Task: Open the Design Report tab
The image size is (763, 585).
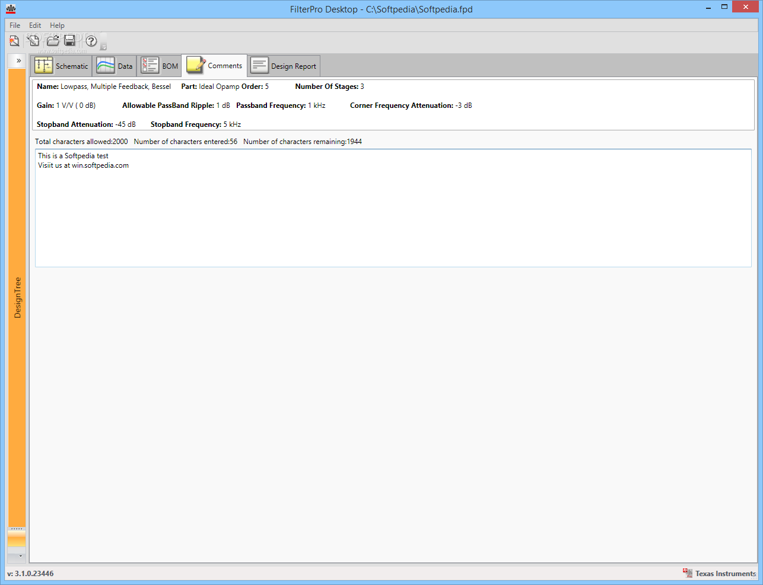Action: pos(284,66)
